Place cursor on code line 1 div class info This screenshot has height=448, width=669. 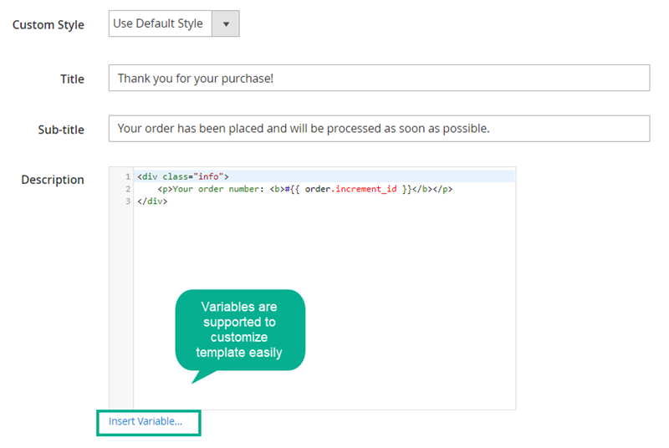point(182,176)
